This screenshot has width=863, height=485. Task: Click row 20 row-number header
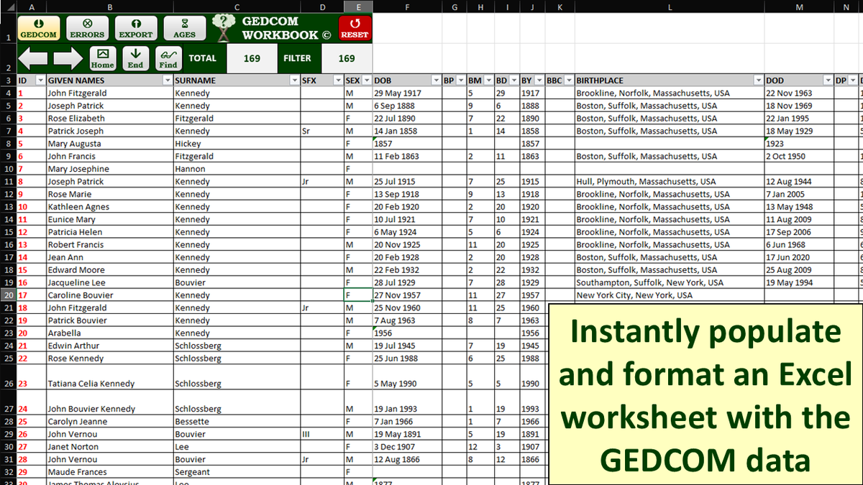[9, 295]
